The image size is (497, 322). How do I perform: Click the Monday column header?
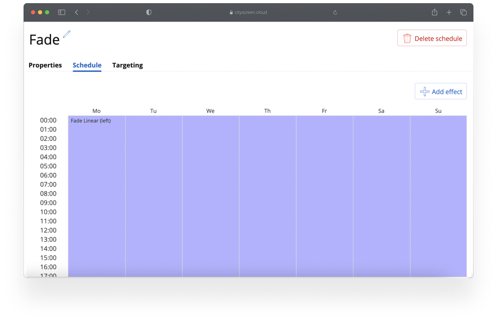tap(96, 111)
